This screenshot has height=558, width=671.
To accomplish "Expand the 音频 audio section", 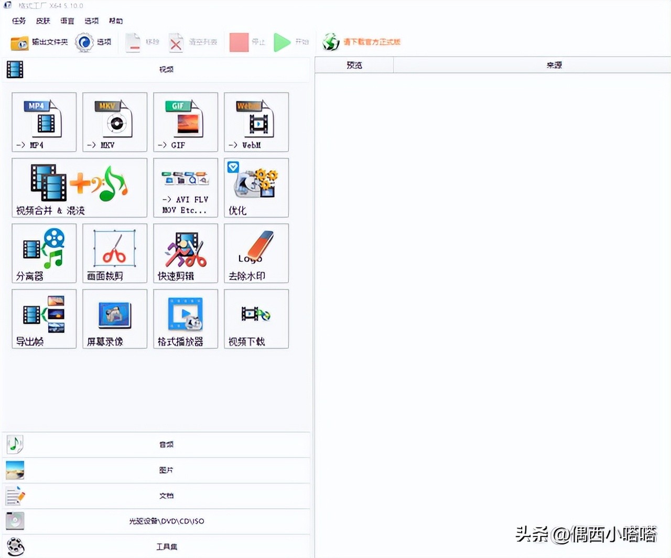I will pyautogui.click(x=166, y=444).
